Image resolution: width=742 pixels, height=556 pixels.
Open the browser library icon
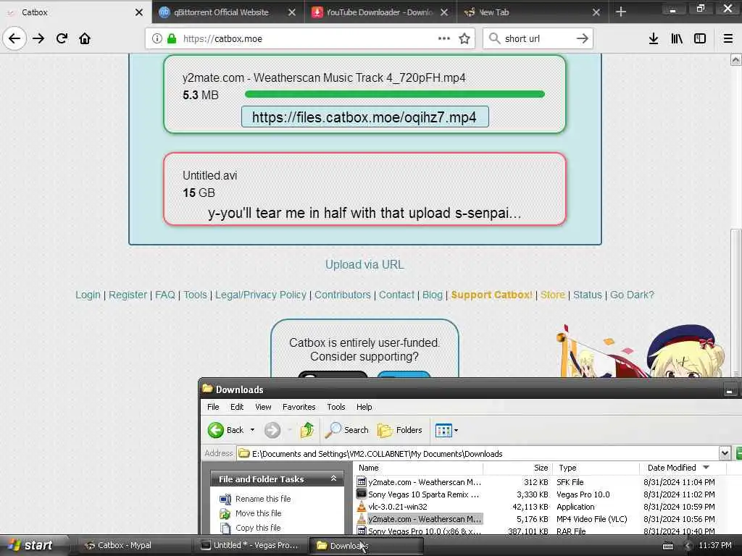tap(677, 38)
